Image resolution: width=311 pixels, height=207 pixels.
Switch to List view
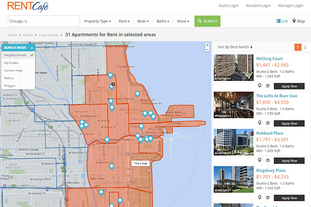(282, 21)
